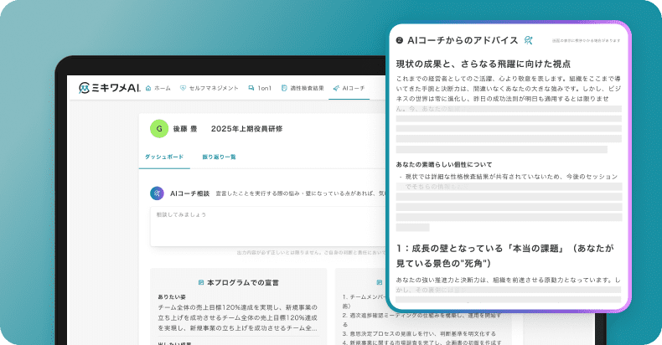Switch to the ダッシュボード tab
This screenshot has width=662, height=345.
(x=164, y=157)
